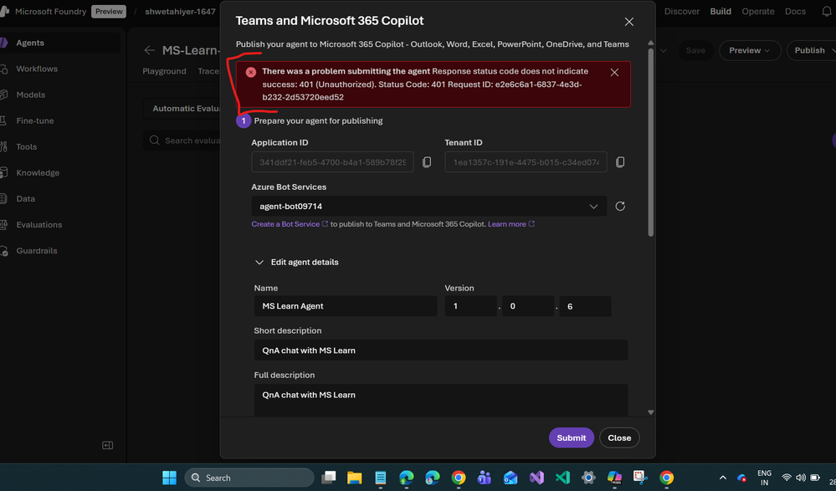
Task: Open Workflows in the sidebar
Action: coord(37,69)
